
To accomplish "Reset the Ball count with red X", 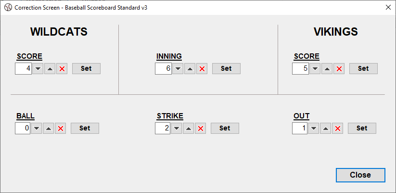I will click(61, 129).
